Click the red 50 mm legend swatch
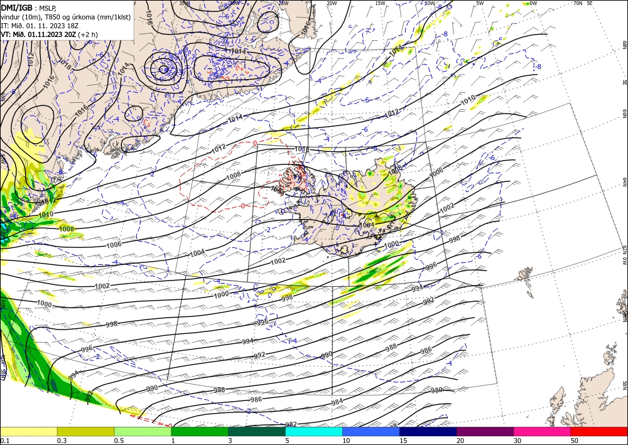The image size is (628, 445). click(599, 431)
